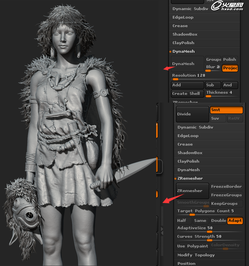Toggle off the orange Smt option
Viewport: 249px width, 266px height.
tap(227, 110)
